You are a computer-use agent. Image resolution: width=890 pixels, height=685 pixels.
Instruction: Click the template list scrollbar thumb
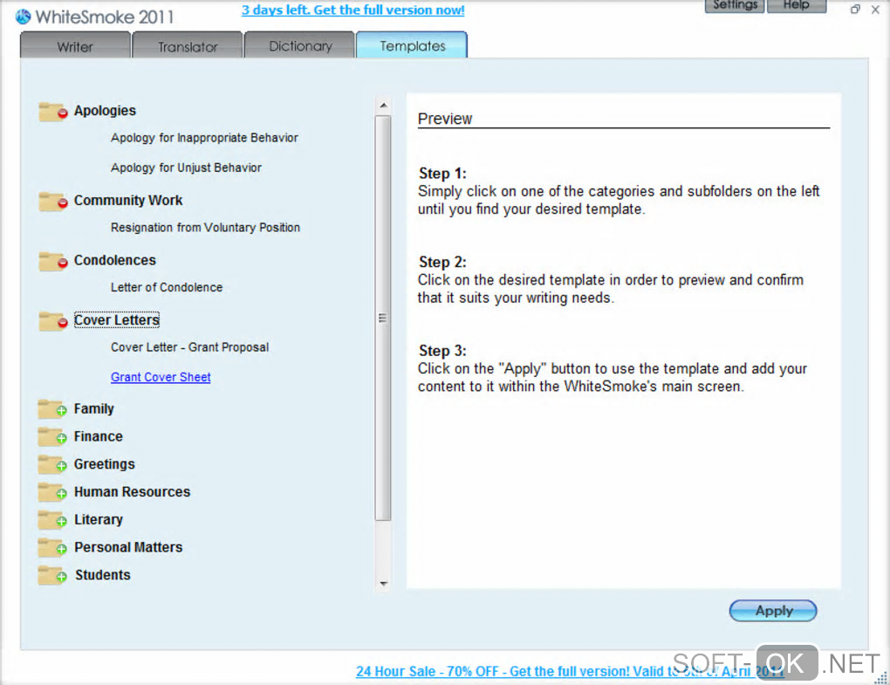[x=383, y=318]
